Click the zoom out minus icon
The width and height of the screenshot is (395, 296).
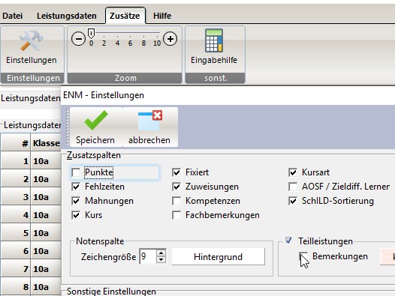click(x=78, y=39)
